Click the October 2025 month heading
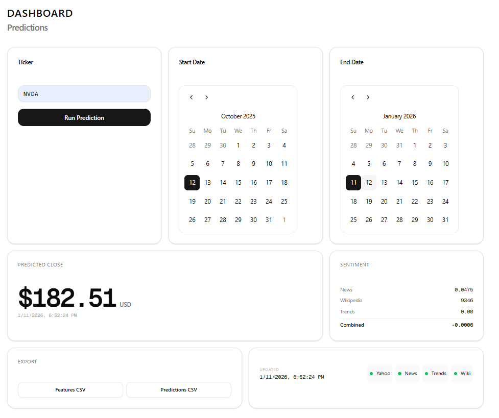This screenshot has width=499, height=418. 238,116
